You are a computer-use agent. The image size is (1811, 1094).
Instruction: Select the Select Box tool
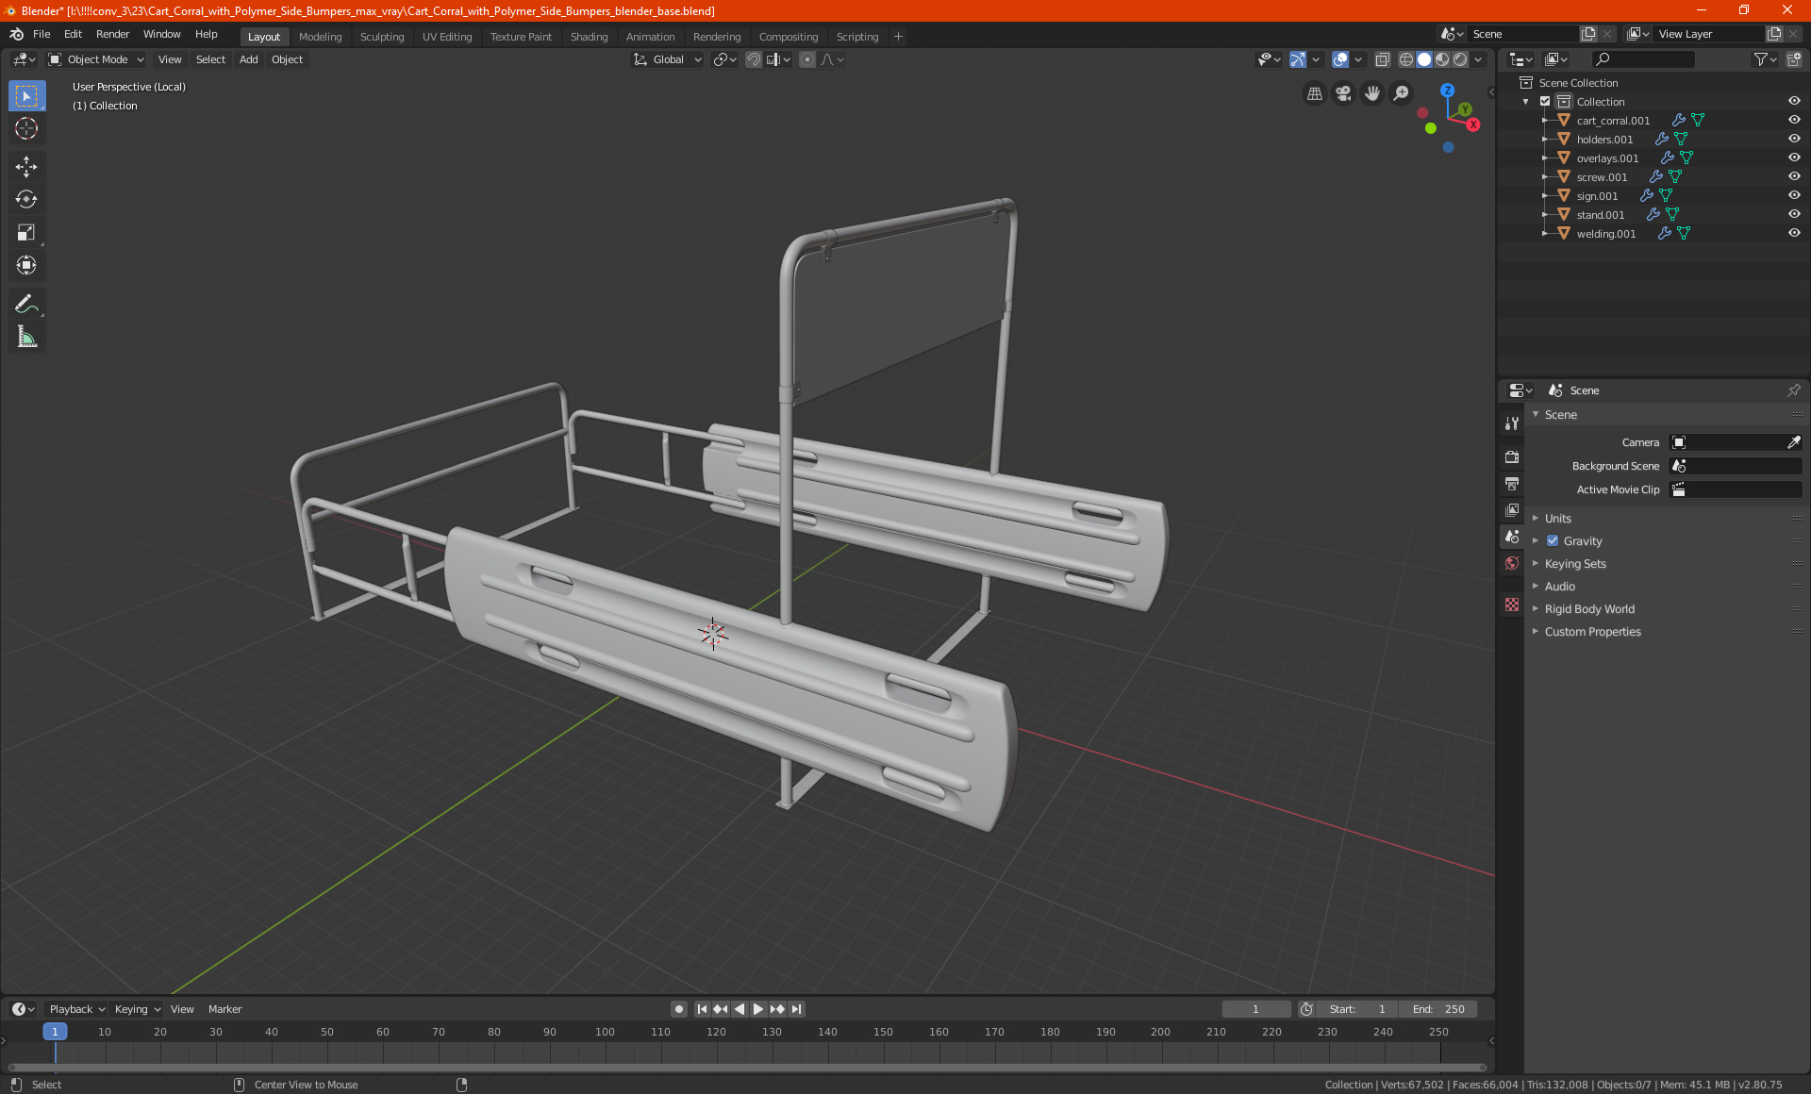26,96
